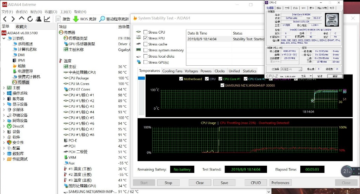The width and height of the screenshot is (360, 194).
Task: Click the Stop button
Action: point(168,183)
